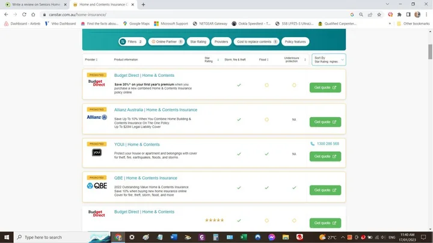Toggle the Policy features filter pill
Screen dimensions: 433x243
(x=295, y=42)
